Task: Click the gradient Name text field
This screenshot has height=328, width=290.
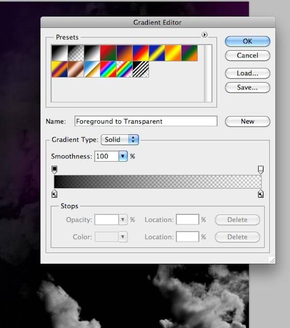Action: 146,121
